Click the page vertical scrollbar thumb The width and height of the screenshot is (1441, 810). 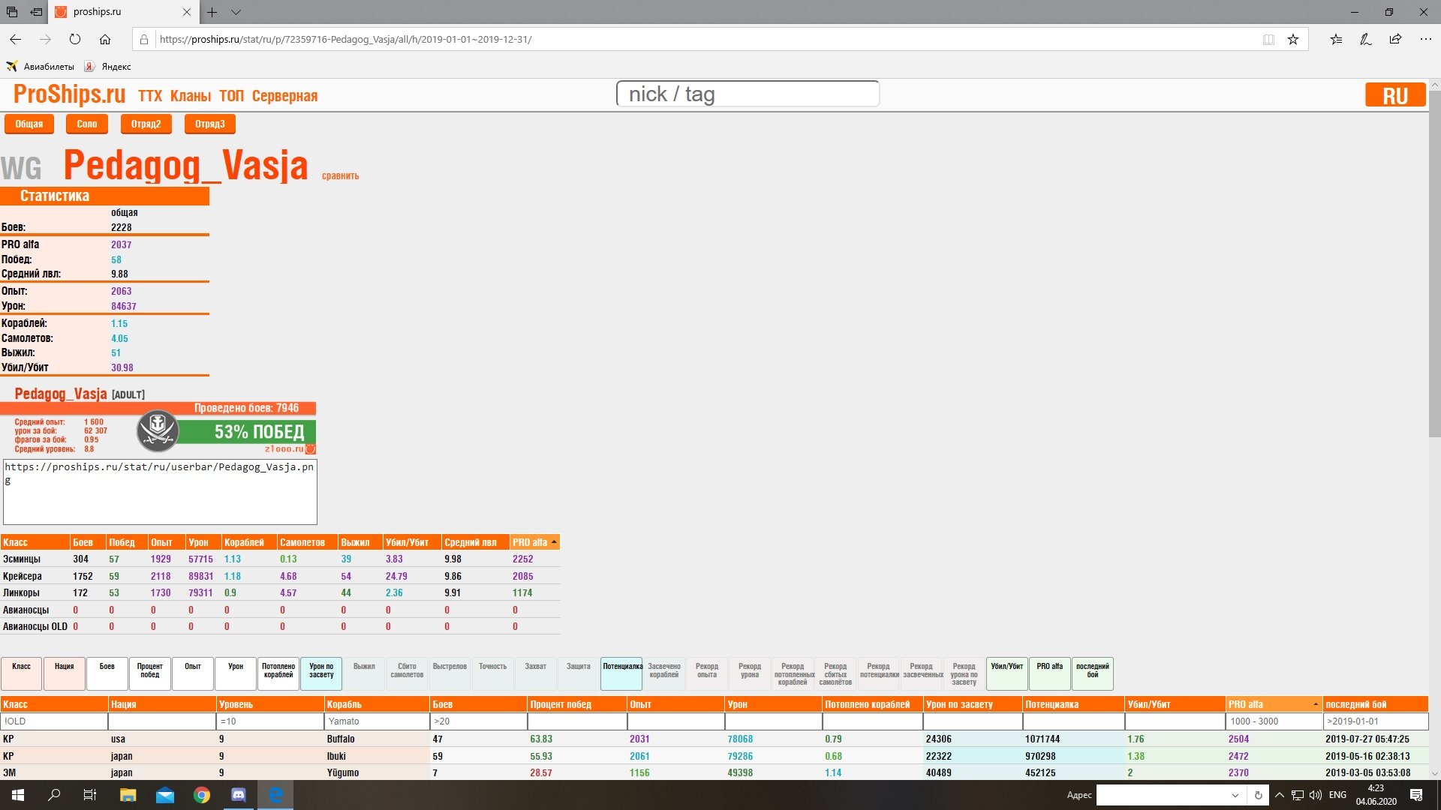[1434, 262]
